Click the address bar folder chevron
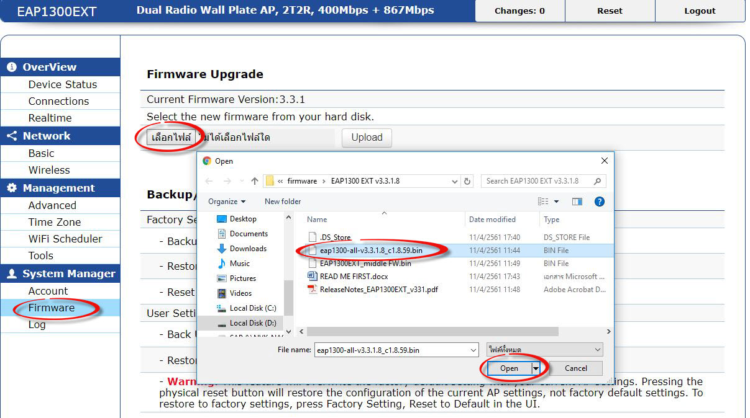Screen dimensions: 750x418 281,181
